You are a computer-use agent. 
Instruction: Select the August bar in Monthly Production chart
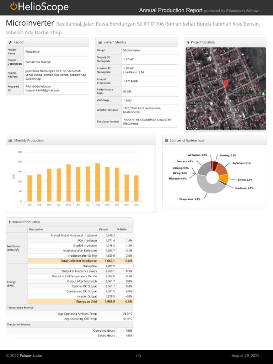coord(98,182)
